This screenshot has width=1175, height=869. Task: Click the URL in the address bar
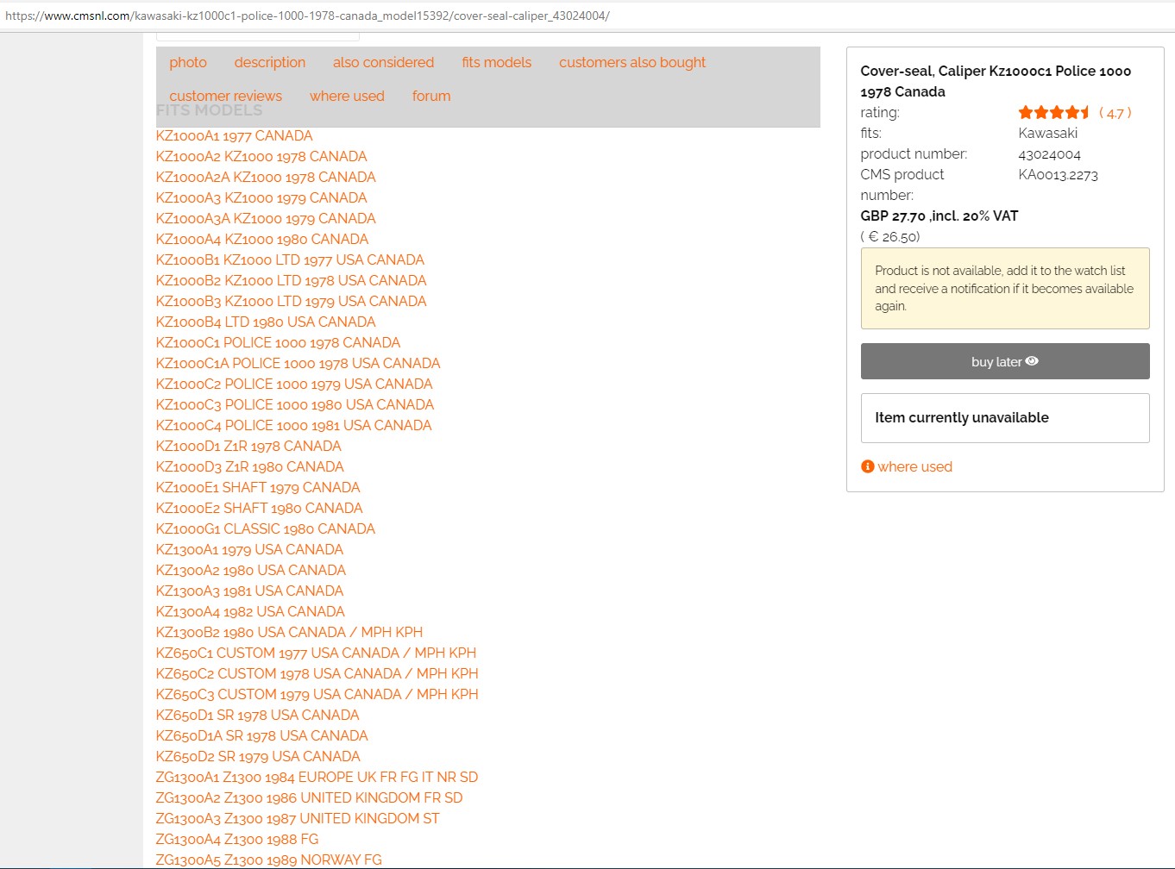[307, 16]
